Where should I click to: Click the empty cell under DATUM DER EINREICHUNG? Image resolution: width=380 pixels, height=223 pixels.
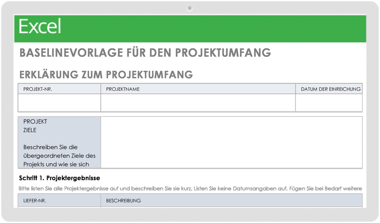tap(329, 103)
